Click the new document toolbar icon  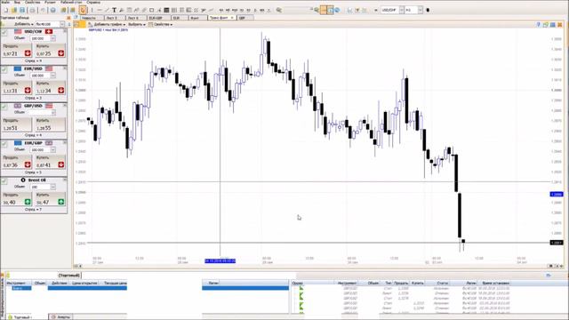5,10
